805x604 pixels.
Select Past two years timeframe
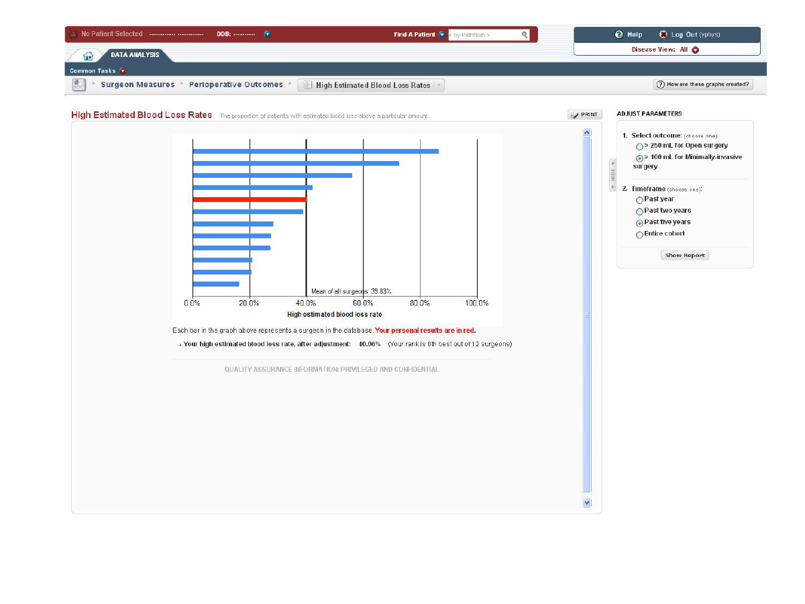point(639,211)
